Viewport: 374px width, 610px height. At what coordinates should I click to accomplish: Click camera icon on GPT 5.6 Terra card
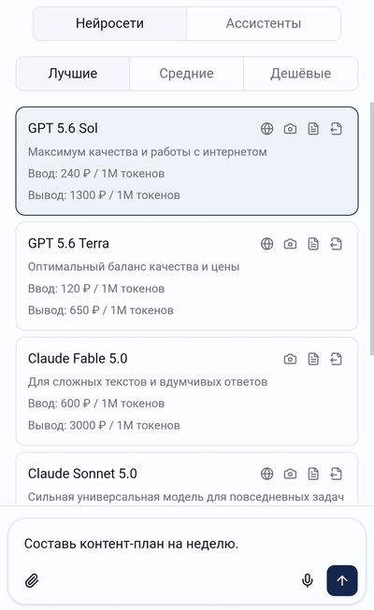tap(290, 244)
